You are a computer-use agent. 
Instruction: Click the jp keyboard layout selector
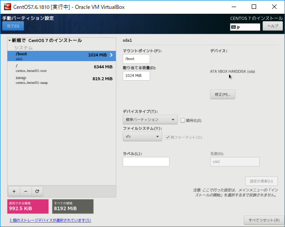coord(245,27)
